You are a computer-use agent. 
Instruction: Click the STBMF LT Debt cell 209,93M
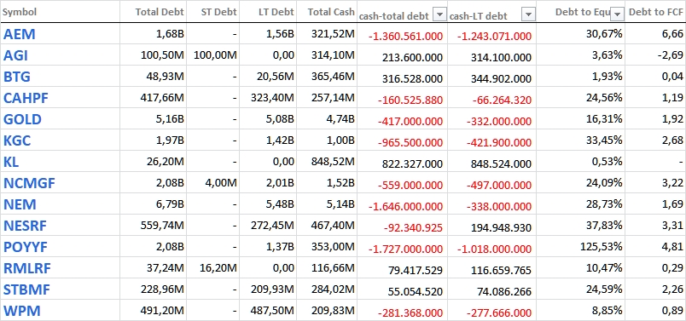tap(268, 289)
